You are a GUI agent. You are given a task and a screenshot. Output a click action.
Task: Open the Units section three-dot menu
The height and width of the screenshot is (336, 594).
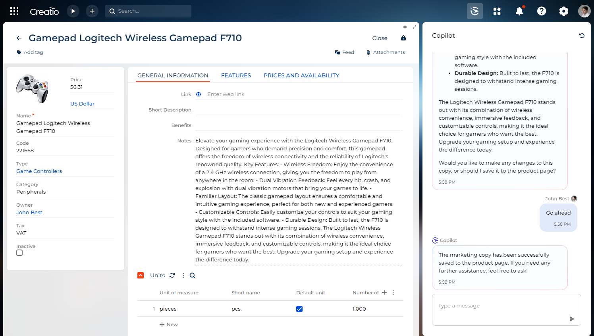pyautogui.click(x=183, y=275)
